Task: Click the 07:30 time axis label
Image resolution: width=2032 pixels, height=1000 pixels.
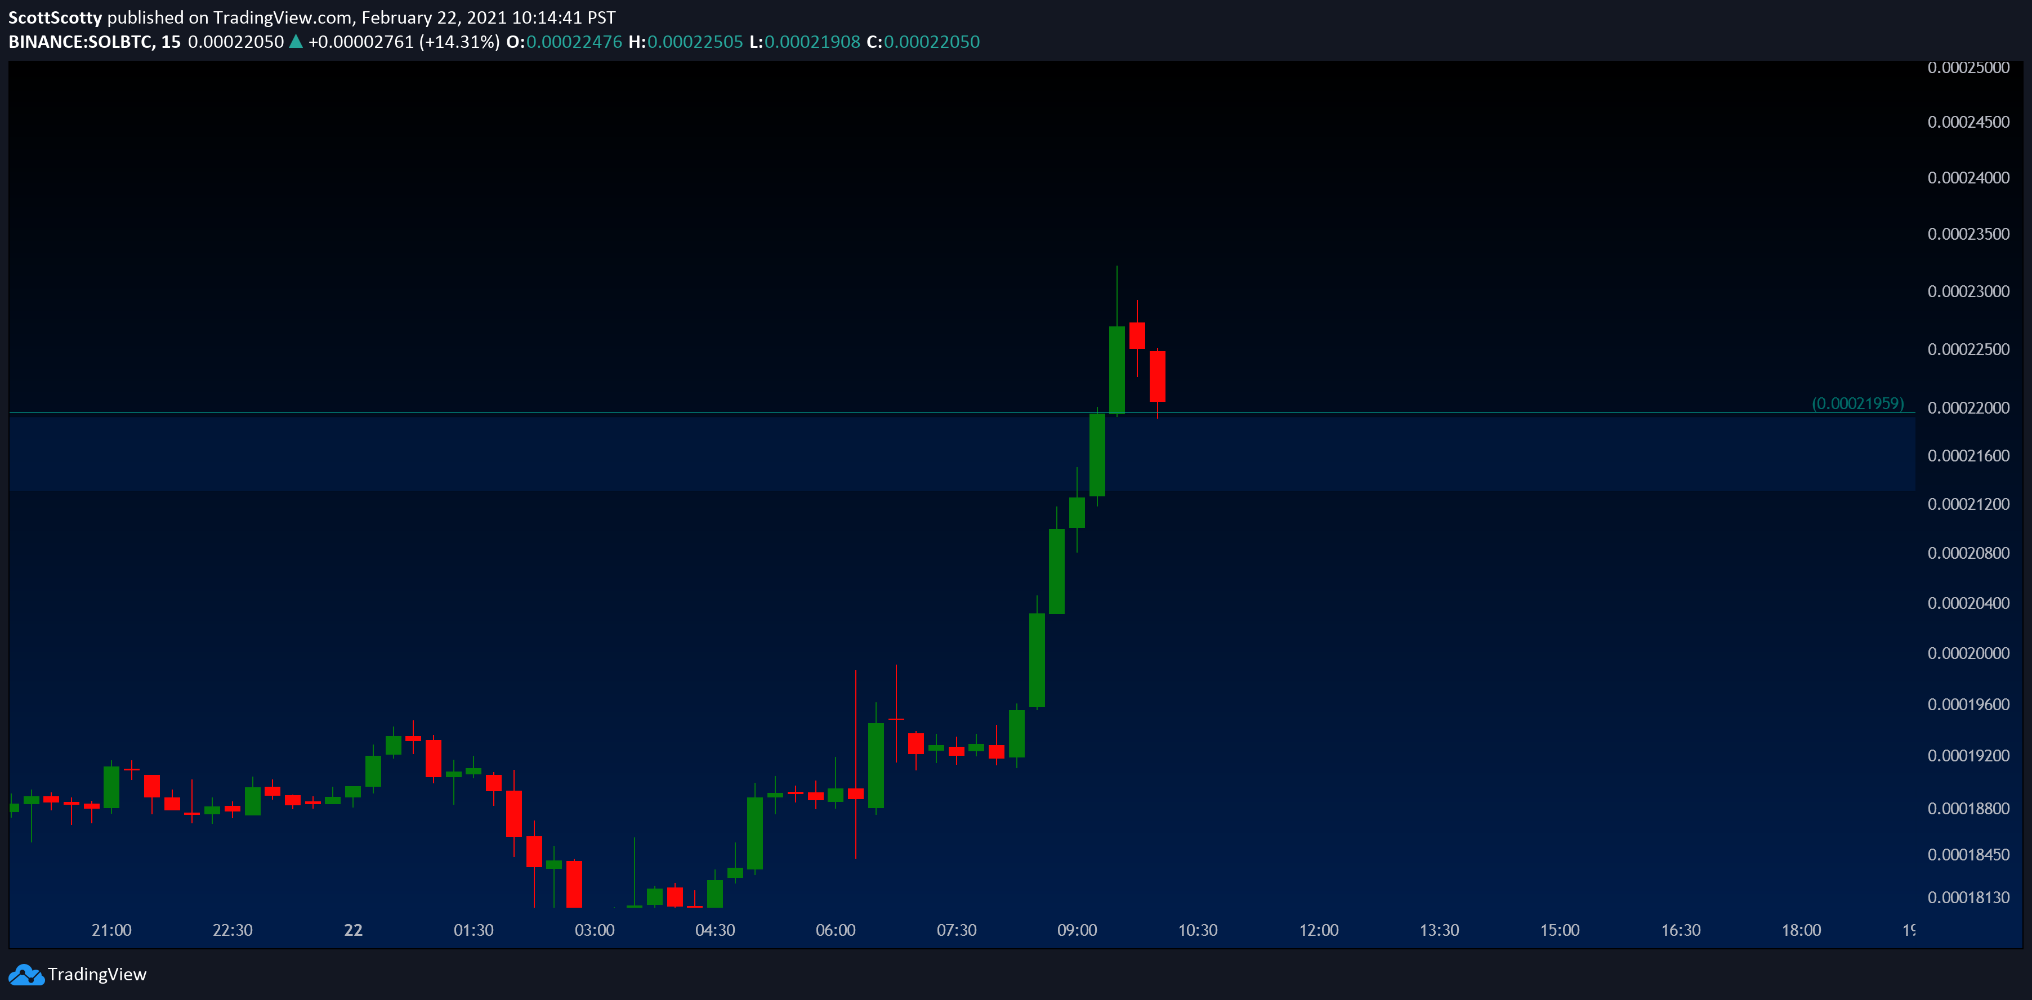Action: tap(956, 930)
